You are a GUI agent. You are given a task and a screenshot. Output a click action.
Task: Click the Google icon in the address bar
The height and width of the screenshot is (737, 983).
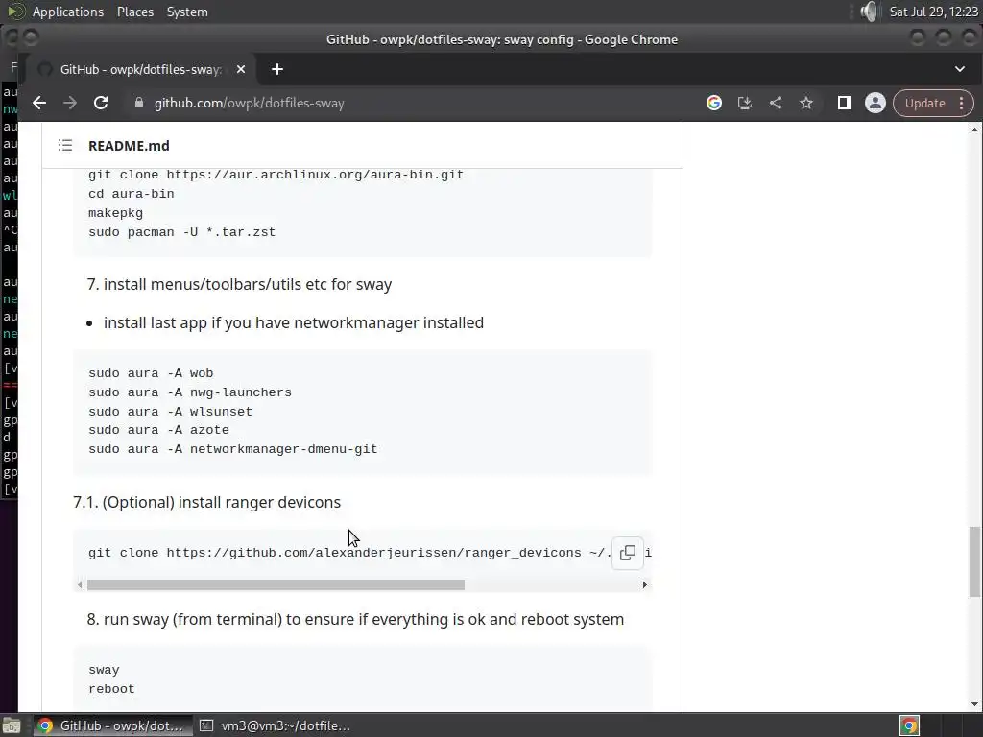(x=713, y=103)
